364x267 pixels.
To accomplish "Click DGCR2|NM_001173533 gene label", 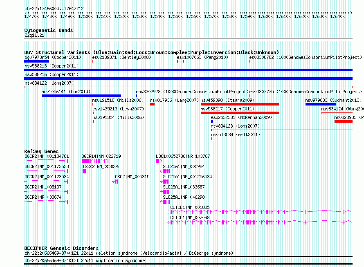I will [47, 166].
